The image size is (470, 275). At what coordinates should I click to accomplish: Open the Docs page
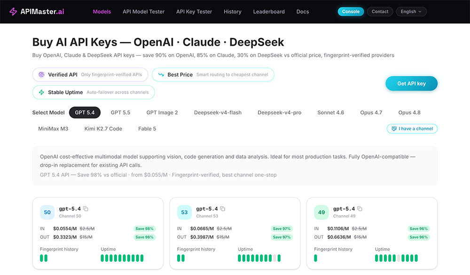[302, 12]
